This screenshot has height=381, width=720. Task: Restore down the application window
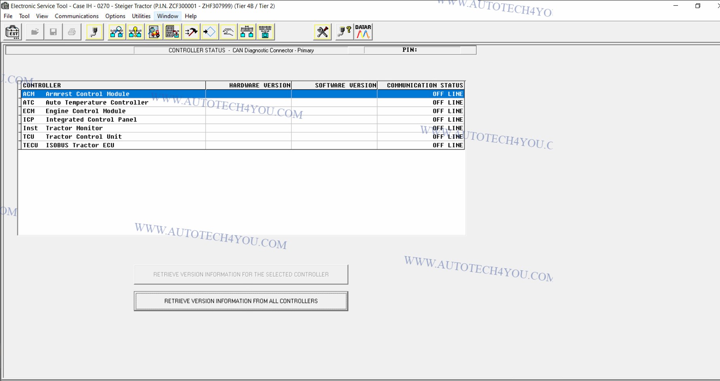[x=698, y=6]
